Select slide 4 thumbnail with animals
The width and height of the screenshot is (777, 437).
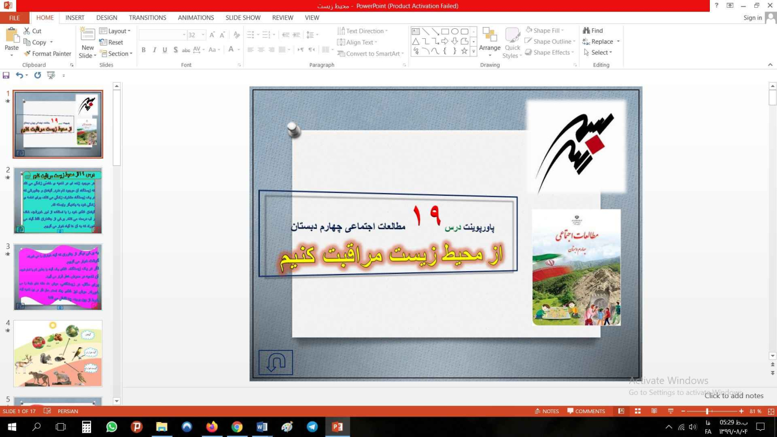click(x=58, y=353)
